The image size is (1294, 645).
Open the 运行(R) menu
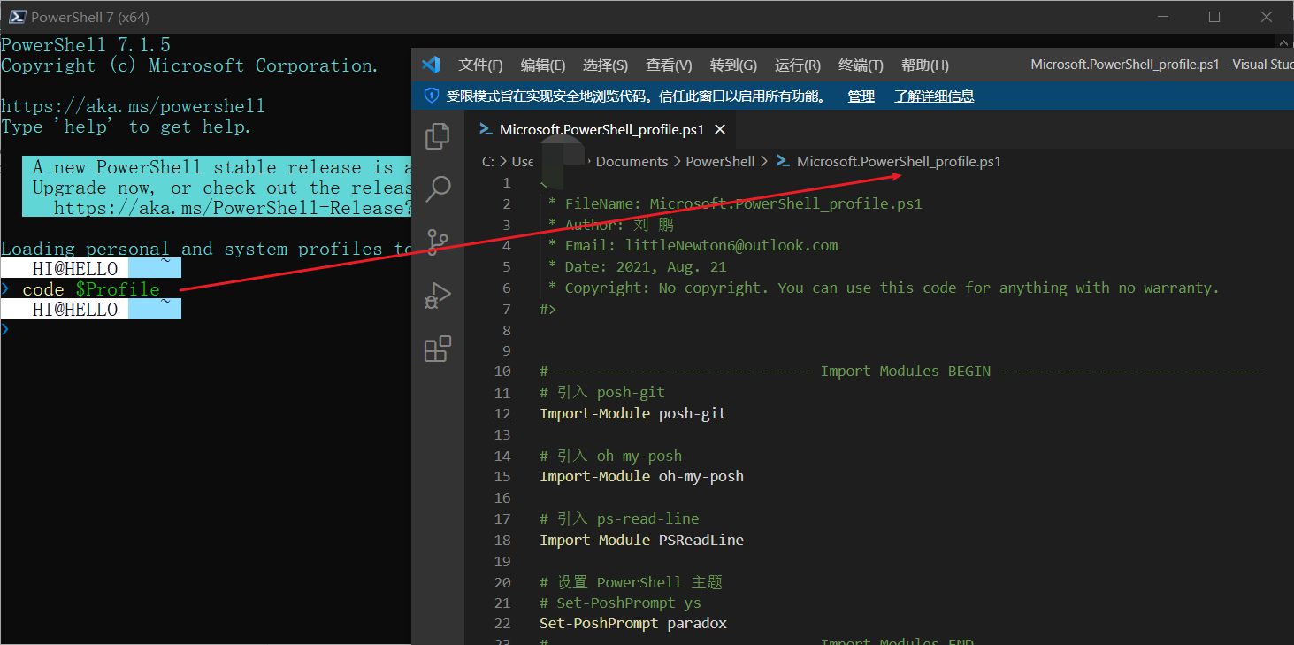point(798,65)
